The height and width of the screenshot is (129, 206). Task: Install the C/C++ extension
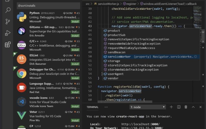click(75, 50)
